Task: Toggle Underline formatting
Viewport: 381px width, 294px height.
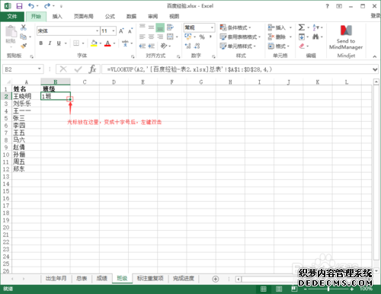Action: coord(59,43)
